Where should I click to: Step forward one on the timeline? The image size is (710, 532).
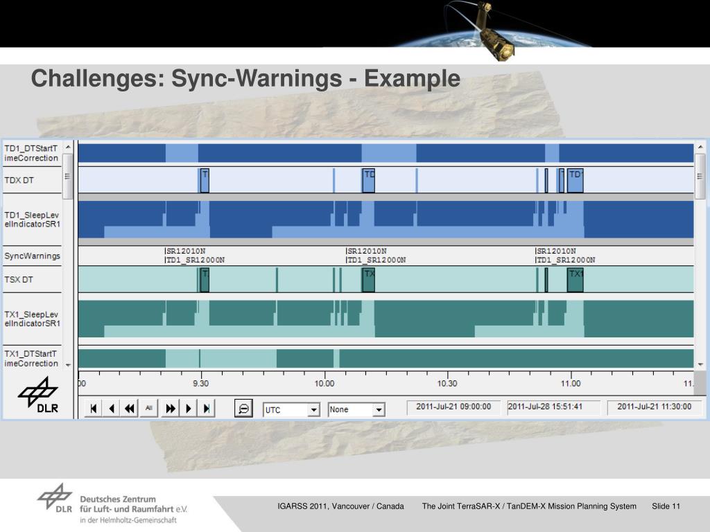(189, 409)
